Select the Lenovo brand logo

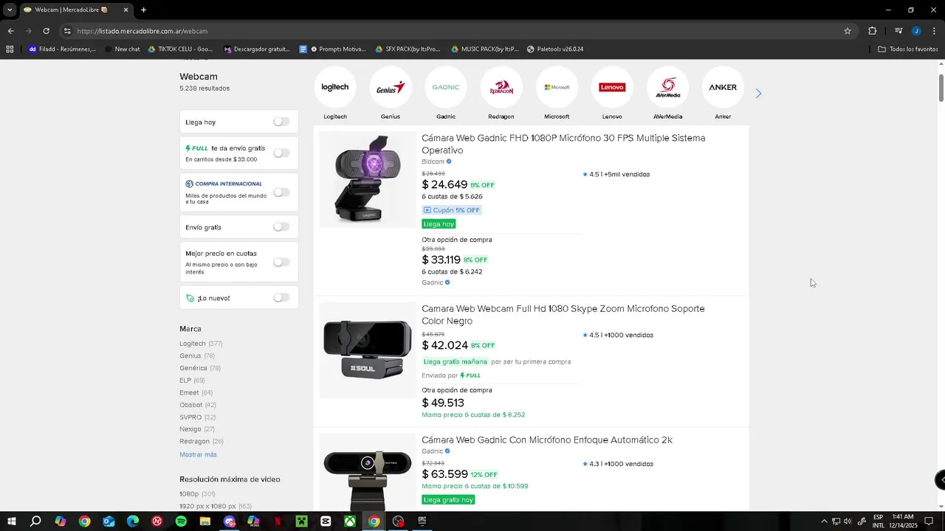612,87
